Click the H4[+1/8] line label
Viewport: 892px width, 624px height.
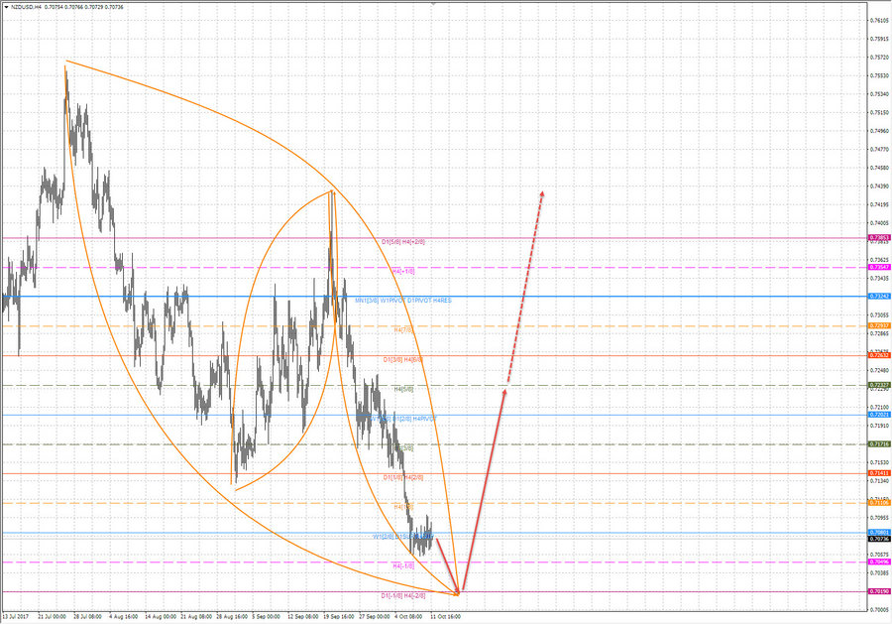click(403, 272)
